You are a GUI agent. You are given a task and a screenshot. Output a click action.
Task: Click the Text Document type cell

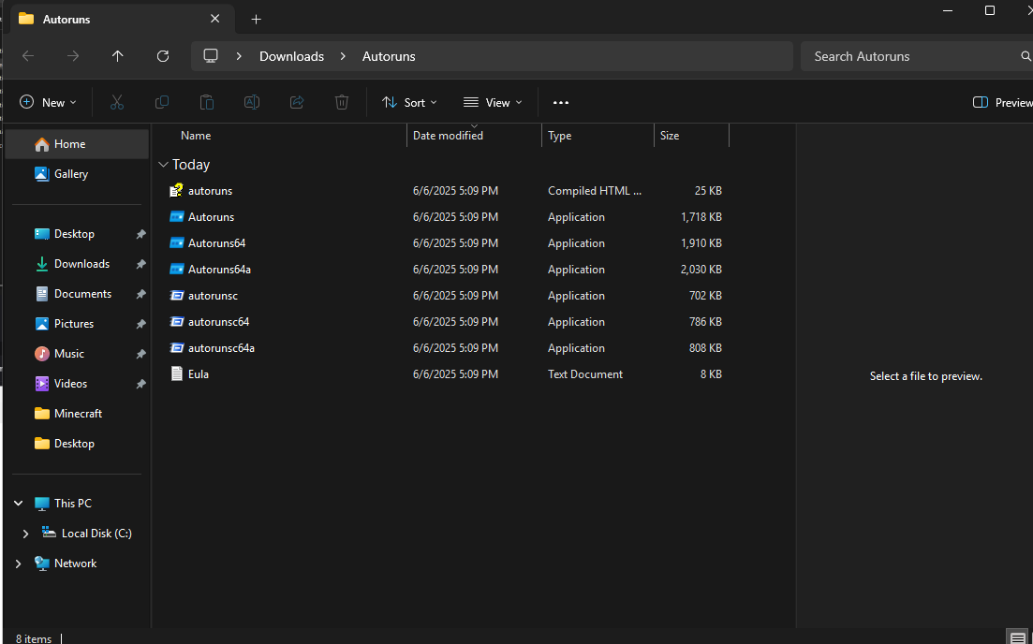[585, 374]
